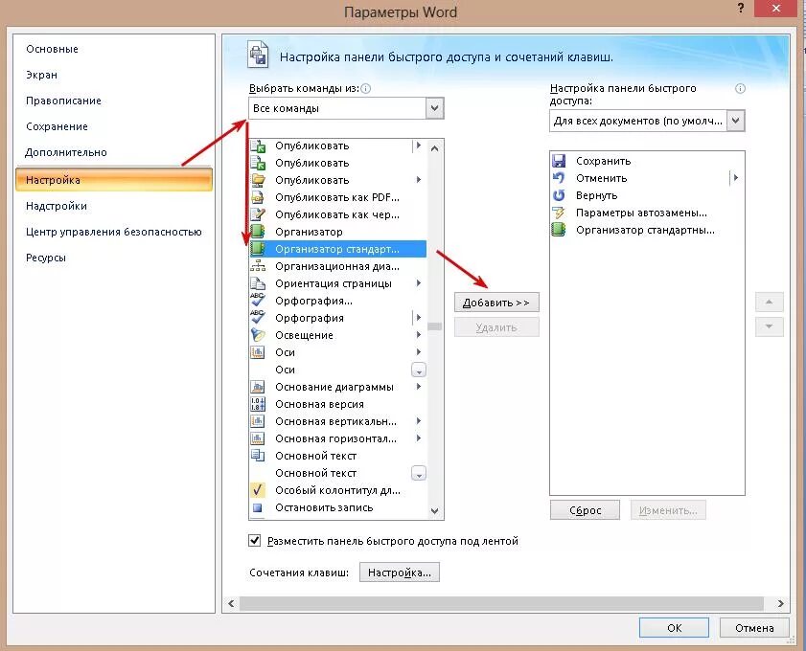Viewport: 806px width, 651px height.
Task: Click the Освещение lamp icon
Action: tap(258, 335)
